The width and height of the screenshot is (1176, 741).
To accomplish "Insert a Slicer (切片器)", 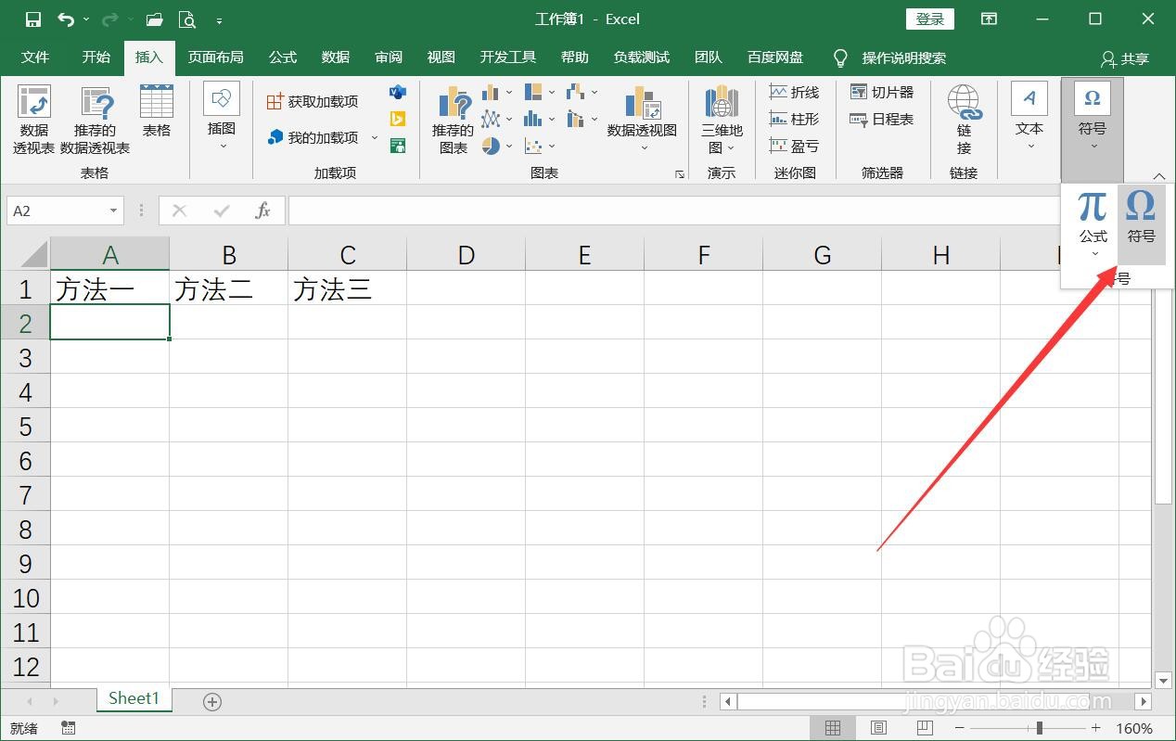I will tap(879, 92).
